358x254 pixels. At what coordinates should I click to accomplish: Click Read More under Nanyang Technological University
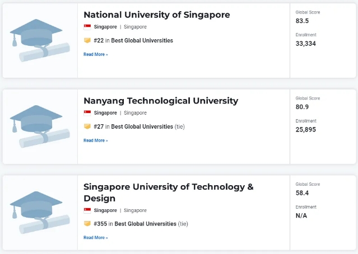pyautogui.click(x=95, y=140)
